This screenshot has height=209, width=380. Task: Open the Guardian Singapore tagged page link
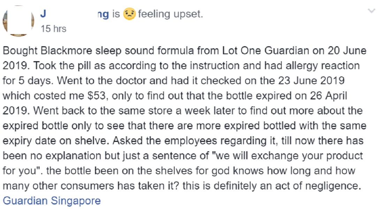(52, 201)
